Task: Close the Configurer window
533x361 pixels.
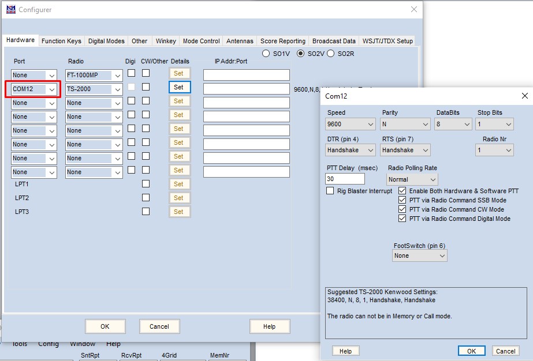Action: pyautogui.click(x=413, y=9)
